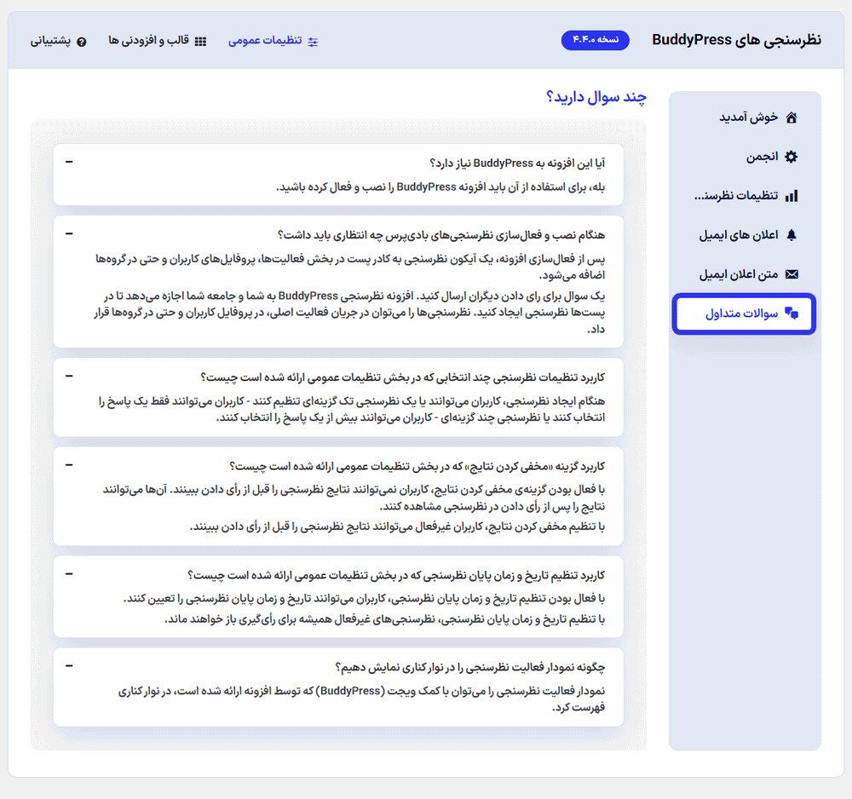The image size is (852, 799).
Task: Select اعلان های ایمیل in the sidebar
Action: pos(745,234)
